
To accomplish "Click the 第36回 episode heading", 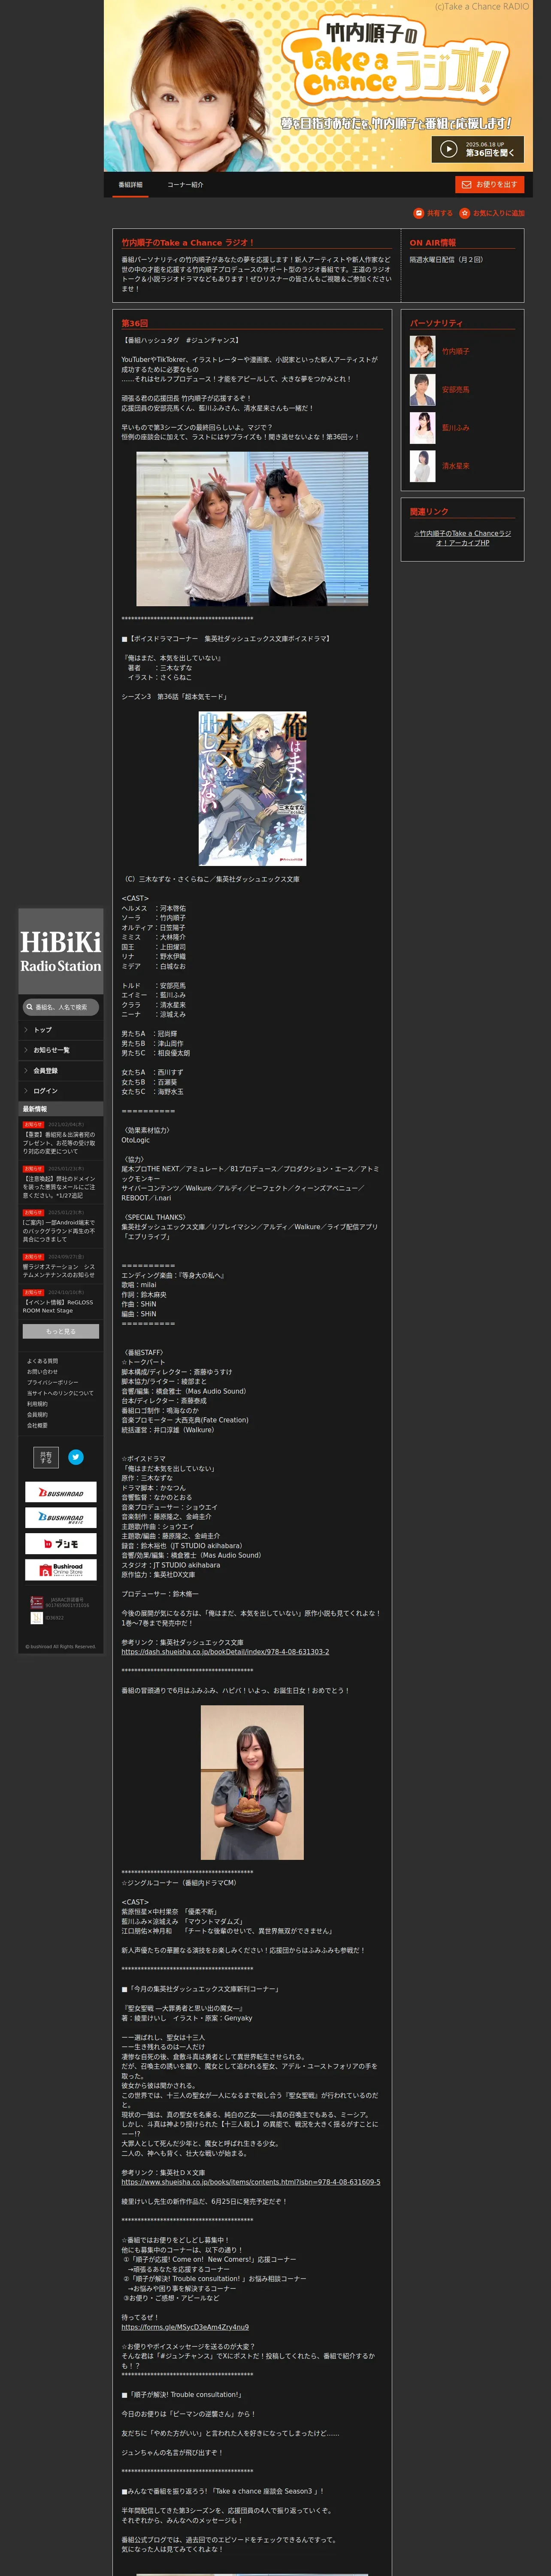I will pyautogui.click(x=135, y=324).
